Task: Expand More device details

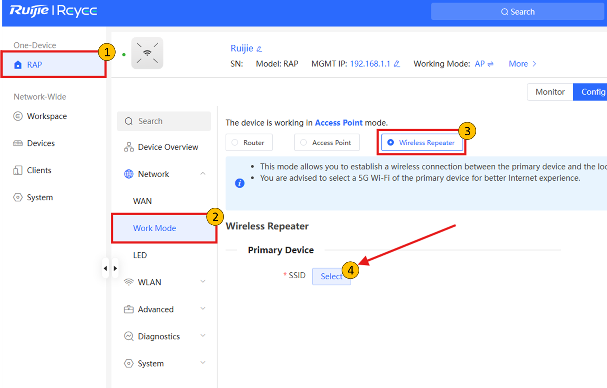Action: tap(522, 64)
